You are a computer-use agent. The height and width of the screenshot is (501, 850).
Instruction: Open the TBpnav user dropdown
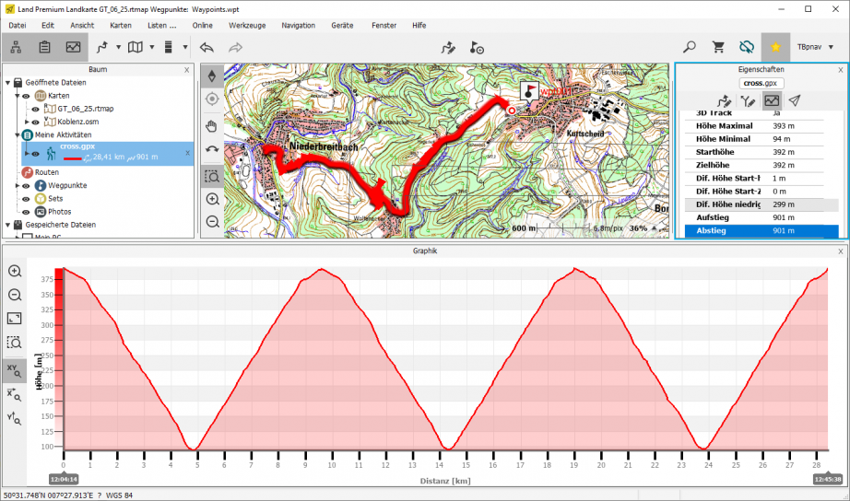(x=815, y=47)
